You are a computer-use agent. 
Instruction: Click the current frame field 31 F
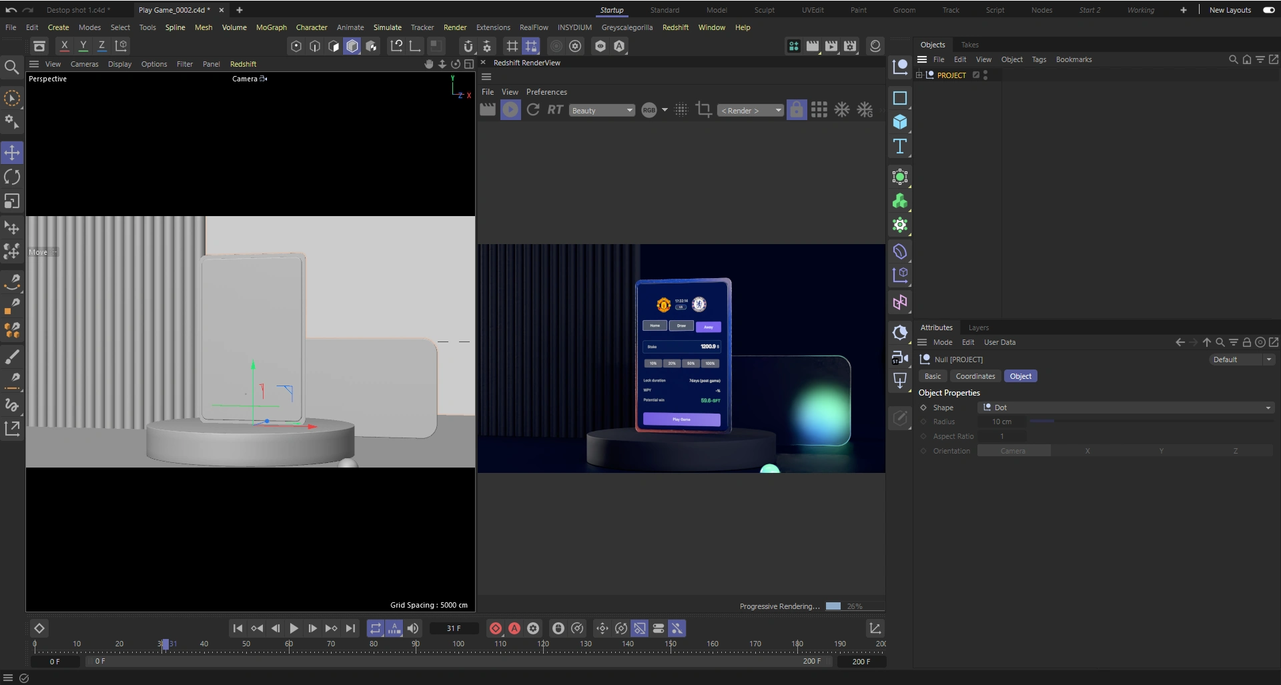click(x=454, y=628)
